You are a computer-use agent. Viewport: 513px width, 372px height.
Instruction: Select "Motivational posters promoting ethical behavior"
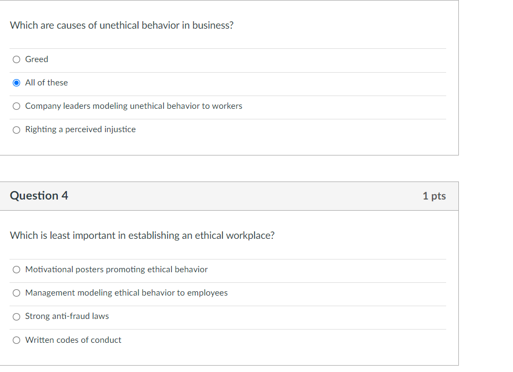[x=16, y=269]
